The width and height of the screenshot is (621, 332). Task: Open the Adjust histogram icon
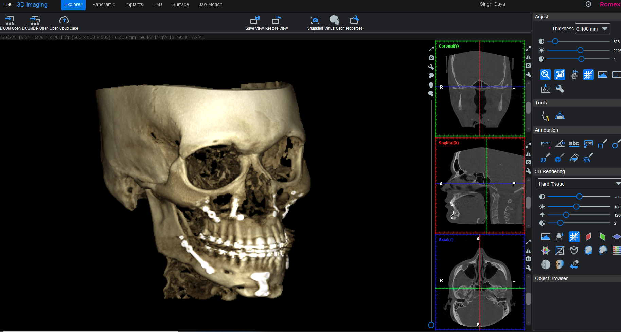[603, 74]
